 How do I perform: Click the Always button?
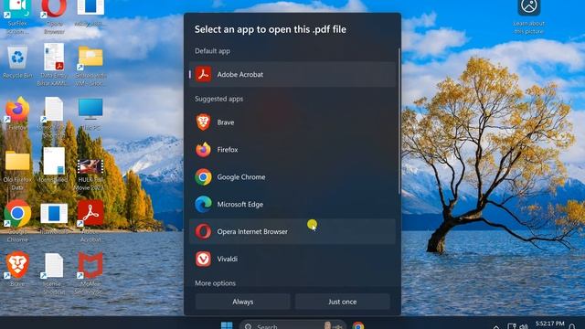coord(242,302)
